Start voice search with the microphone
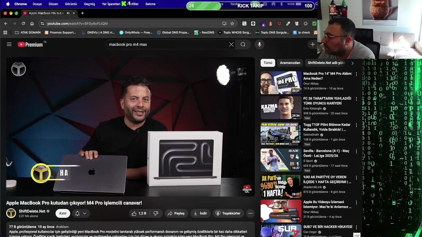 pos(259,44)
